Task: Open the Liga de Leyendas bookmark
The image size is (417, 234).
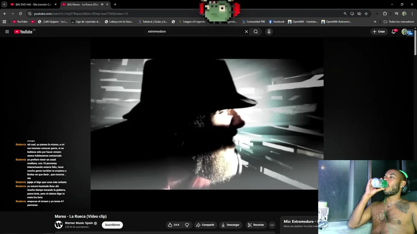Action: pos(85,22)
